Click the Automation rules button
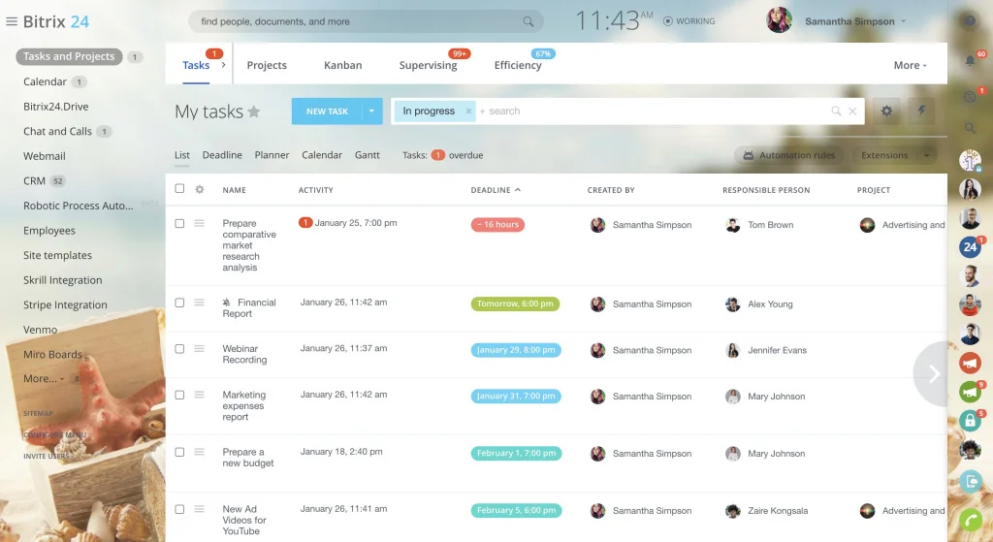Screen dimensions: 993x542 point(787,155)
